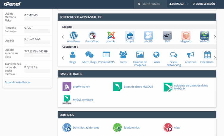Open the BM1NUG0T user dropdown
Image resolution: width=224 pixels, height=136 pixels.
tap(179, 4)
